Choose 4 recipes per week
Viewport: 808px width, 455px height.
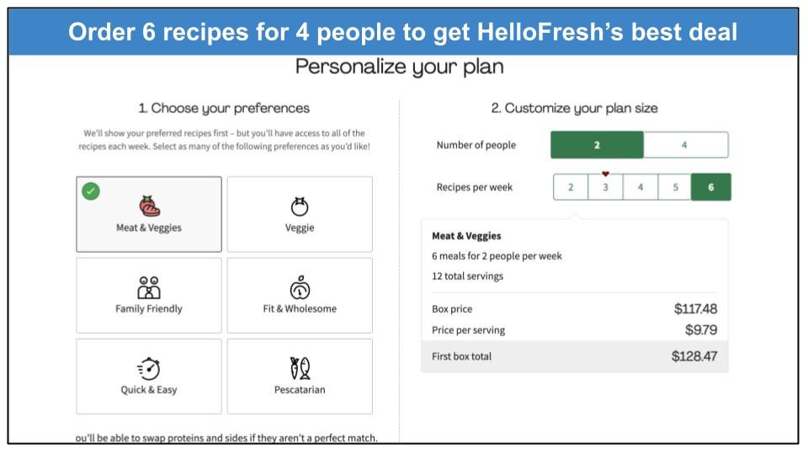pos(641,187)
